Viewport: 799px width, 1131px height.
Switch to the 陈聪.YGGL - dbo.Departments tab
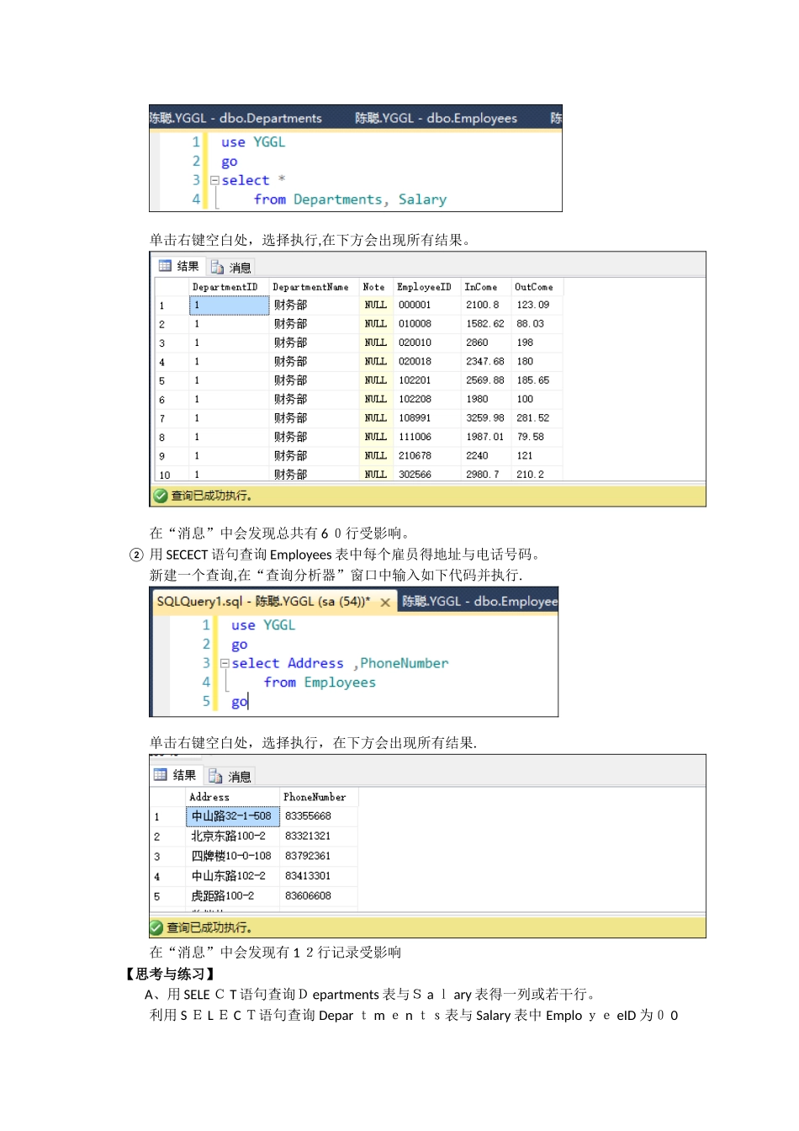(x=236, y=119)
